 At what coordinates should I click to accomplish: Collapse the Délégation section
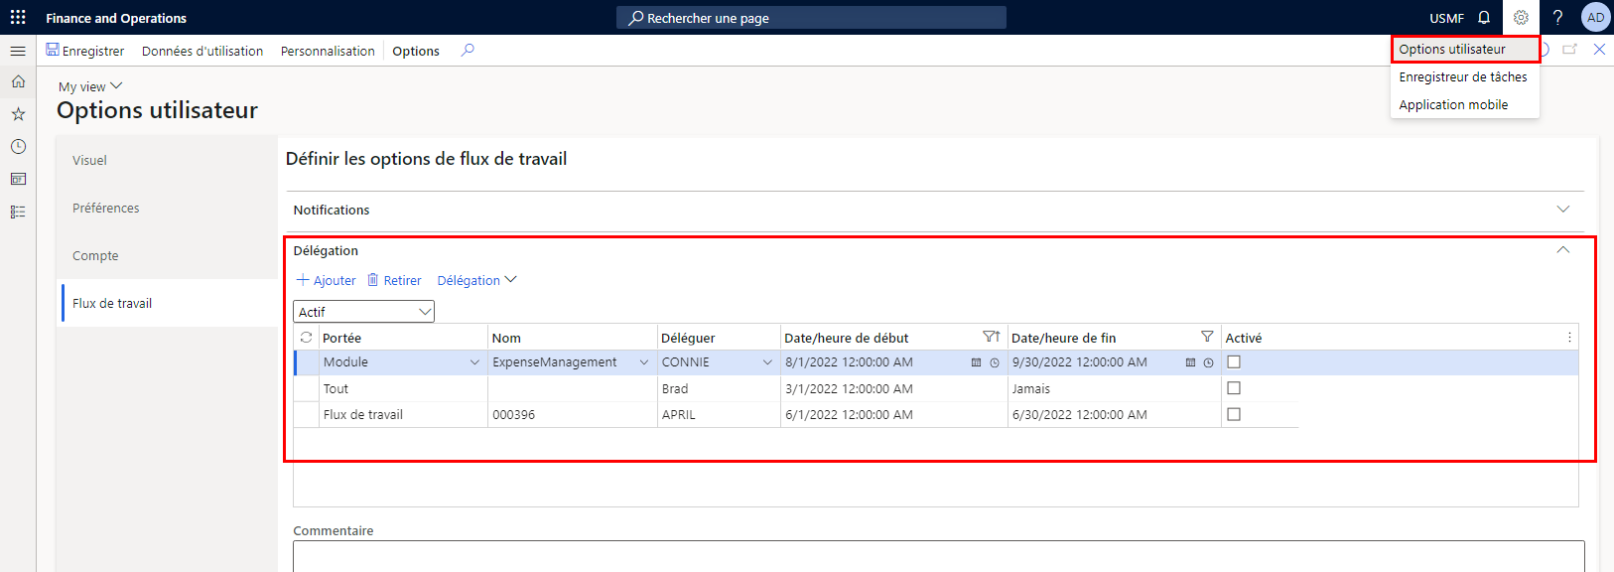click(1563, 250)
